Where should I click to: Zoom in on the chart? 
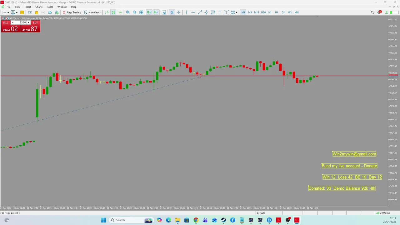coord(128,12)
